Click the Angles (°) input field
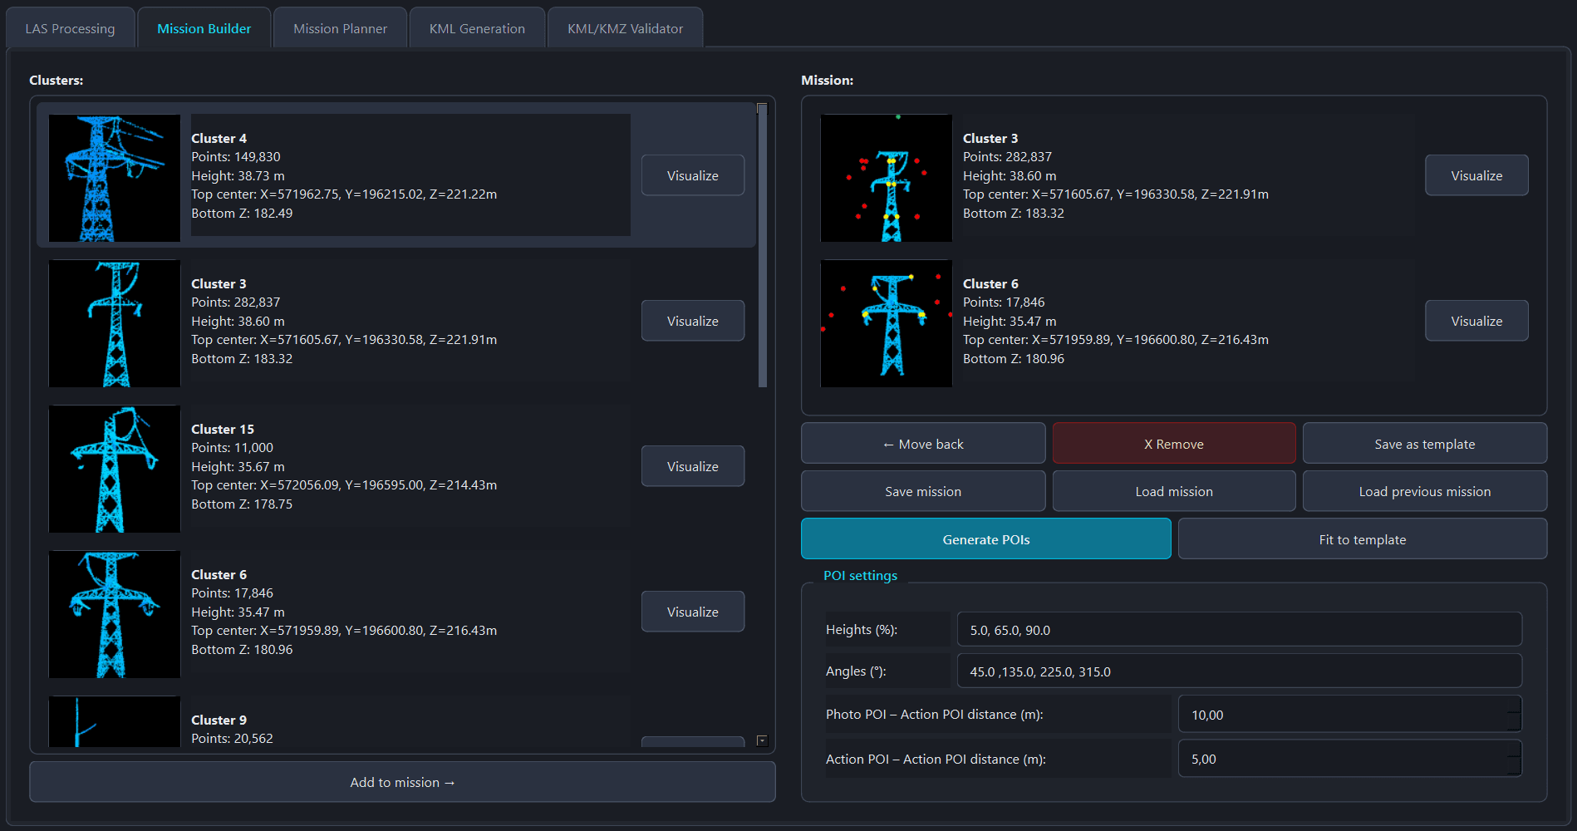The width and height of the screenshot is (1577, 831). (1238, 671)
